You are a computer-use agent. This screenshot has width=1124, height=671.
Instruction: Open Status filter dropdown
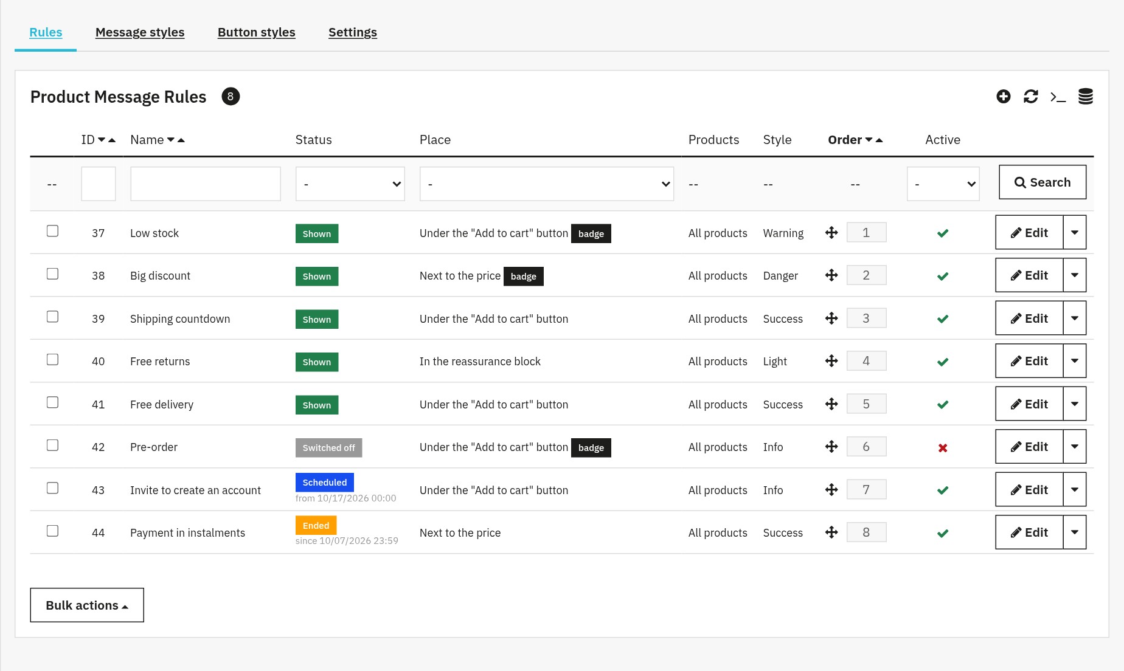[x=350, y=184]
